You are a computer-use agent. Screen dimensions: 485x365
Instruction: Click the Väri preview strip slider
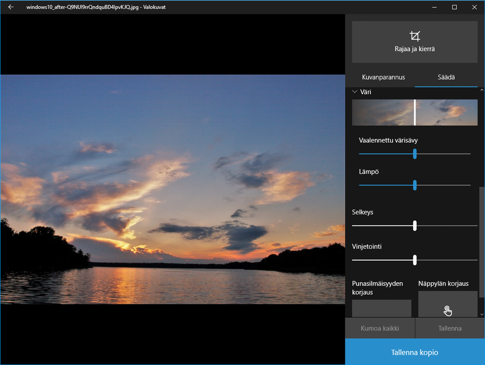[x=414, y=112]
